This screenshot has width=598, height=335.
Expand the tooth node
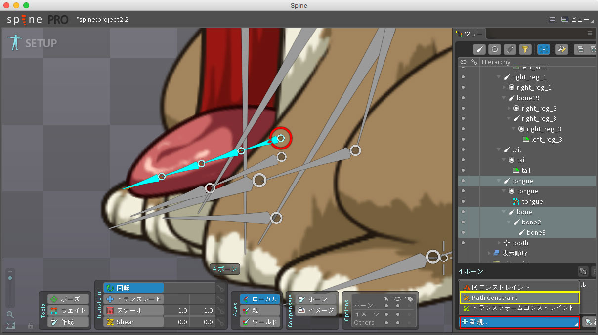coord(499,243)
